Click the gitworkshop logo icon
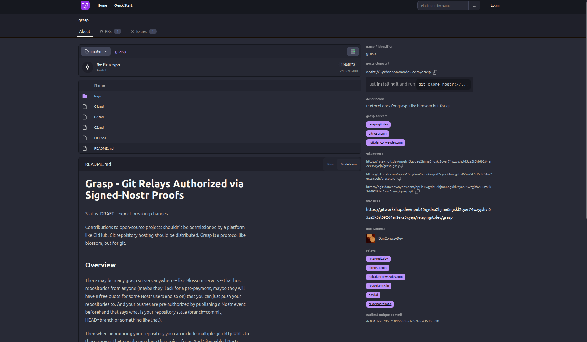The width and height of the screenshot is (587, 342). coord(85,5)
